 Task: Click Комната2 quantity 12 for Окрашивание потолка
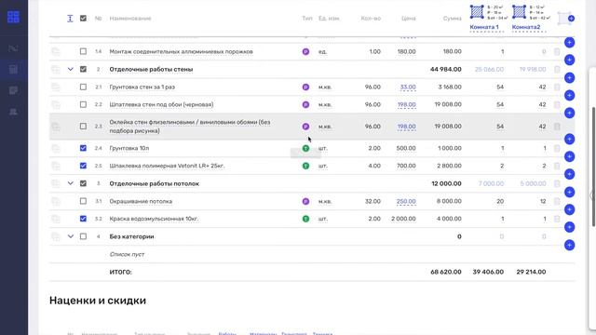543,201
